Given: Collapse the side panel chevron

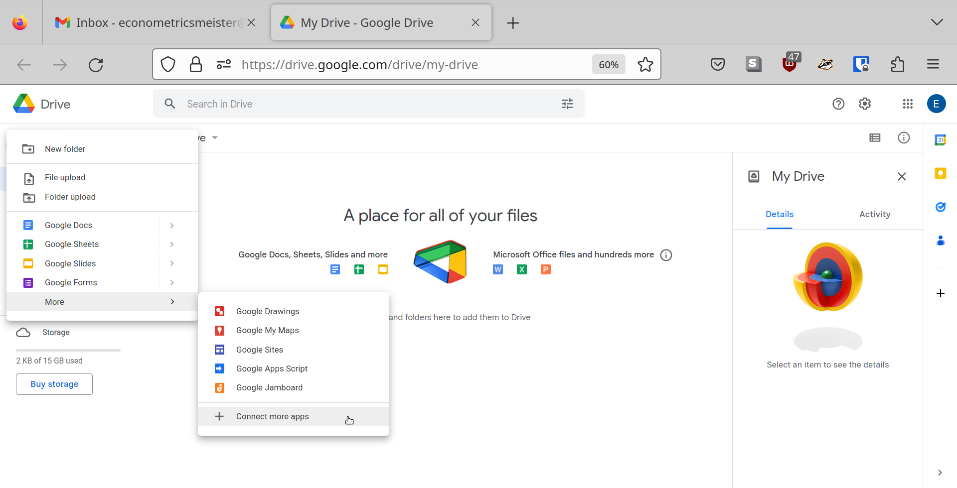Looking at the screenshot, I should pos(940,473).
